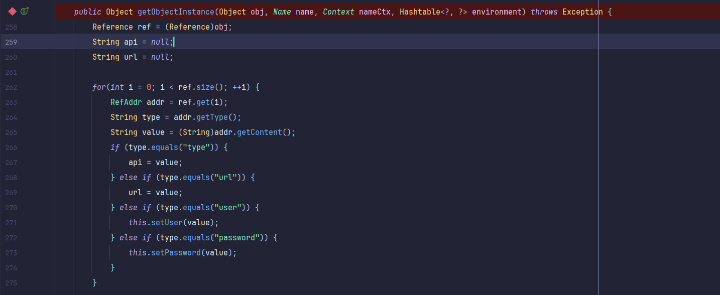Viewport: 720px width, 295px height.
Task: Click the closing brace on line 275
Action: (94, 283)
